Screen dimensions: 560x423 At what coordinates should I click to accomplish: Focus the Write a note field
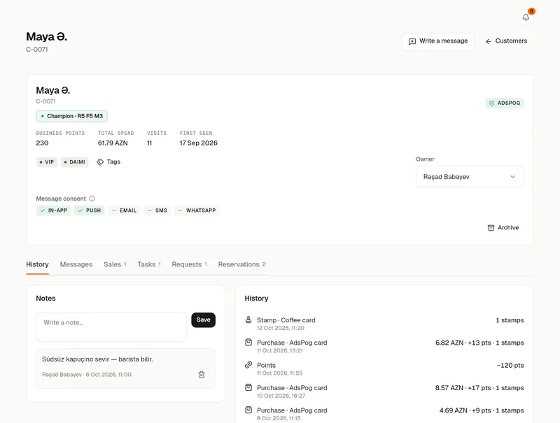point(111,327)
